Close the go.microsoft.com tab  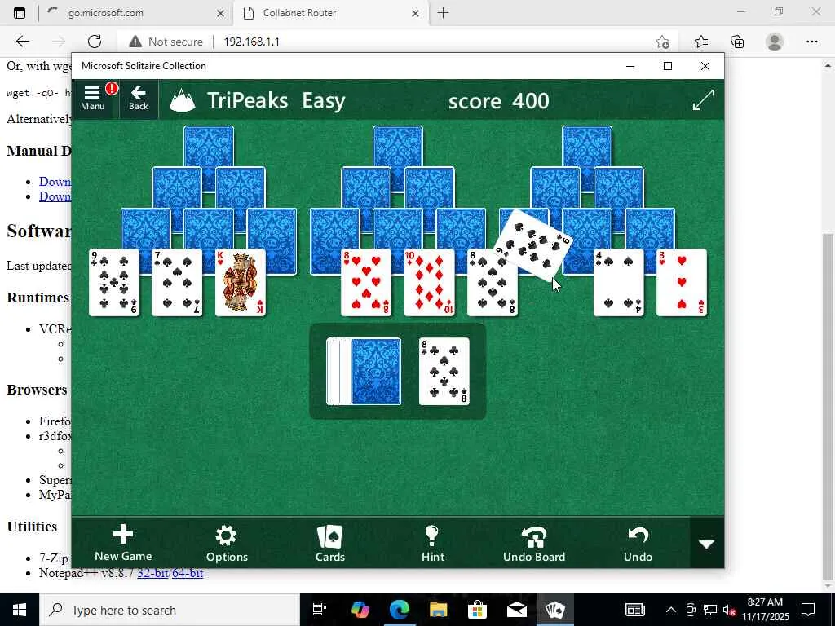point(220,13)
